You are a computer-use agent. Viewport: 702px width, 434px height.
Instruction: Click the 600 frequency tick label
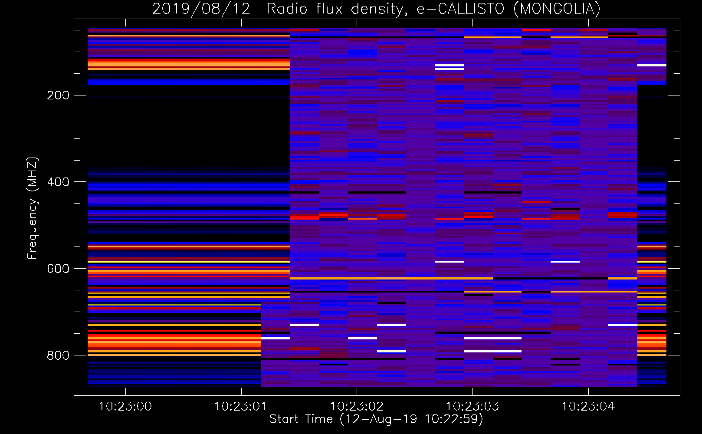(x=58, y=269)
